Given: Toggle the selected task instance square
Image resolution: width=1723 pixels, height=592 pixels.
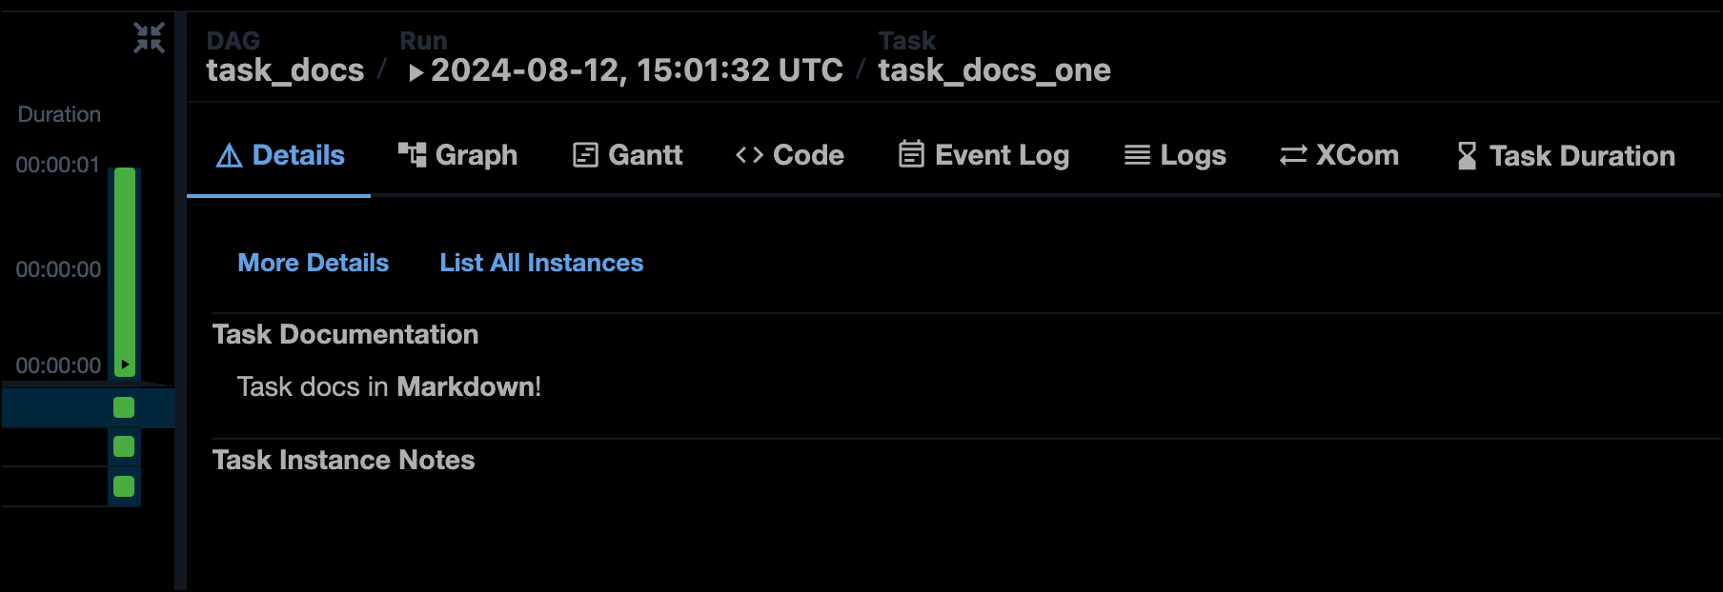Looking at the screenshot, I should tap(122, 407).
